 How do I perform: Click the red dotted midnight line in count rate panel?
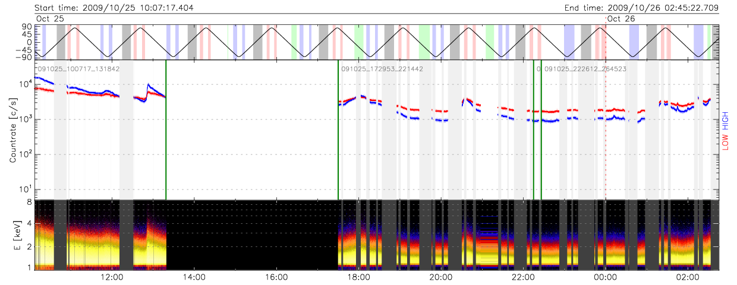[x=605, y=154]
